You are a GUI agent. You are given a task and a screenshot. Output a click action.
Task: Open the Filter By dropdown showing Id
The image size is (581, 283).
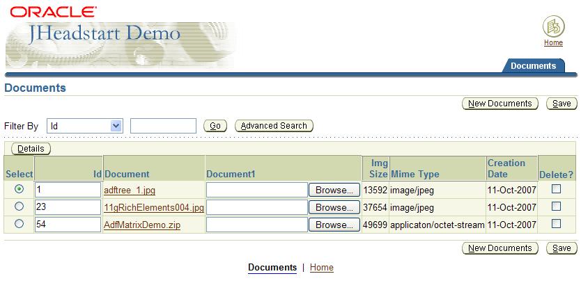85,126
